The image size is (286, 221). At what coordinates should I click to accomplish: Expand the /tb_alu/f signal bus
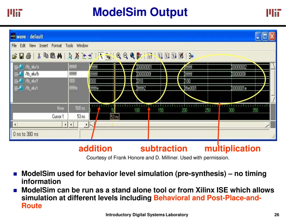[16, 81]
